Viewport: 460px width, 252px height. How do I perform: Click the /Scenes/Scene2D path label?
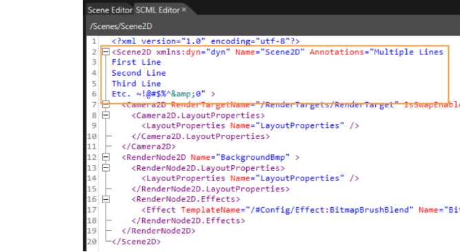(121, 26)
